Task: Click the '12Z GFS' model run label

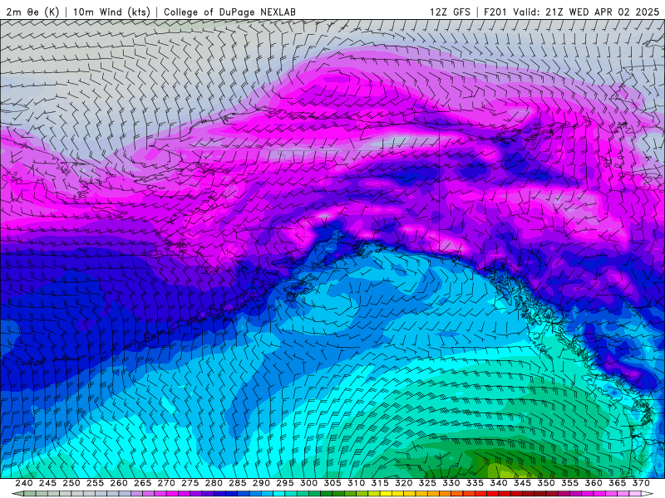Action: 450,12
